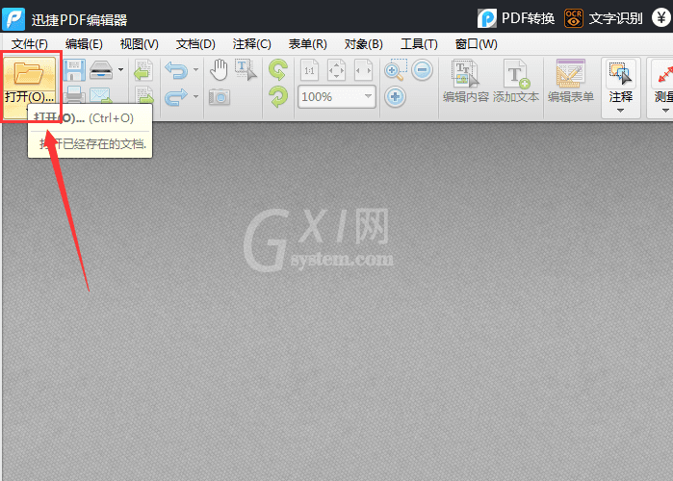
Task: Click the fit width icon
Action: [x=363, y=70]
